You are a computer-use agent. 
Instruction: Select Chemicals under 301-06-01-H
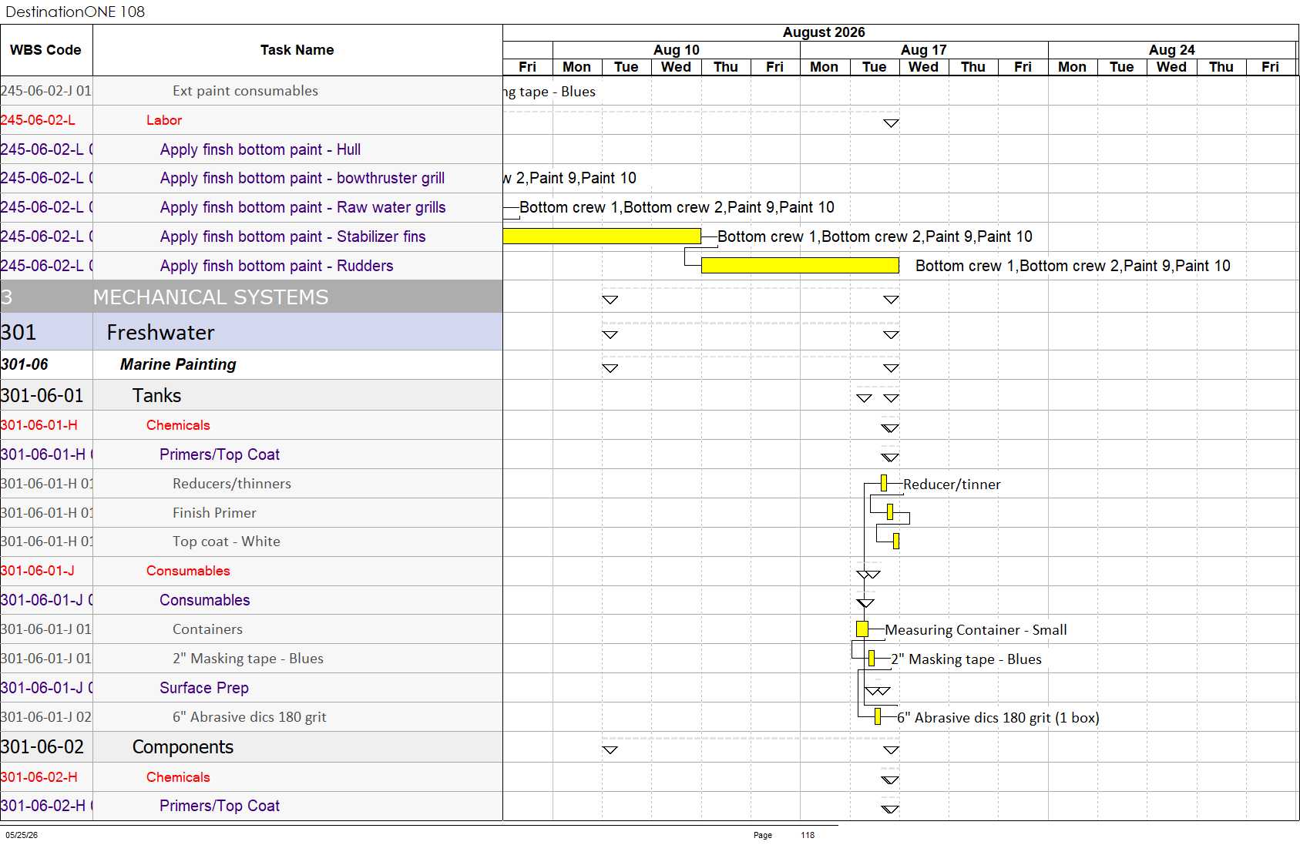click(251, 425)
